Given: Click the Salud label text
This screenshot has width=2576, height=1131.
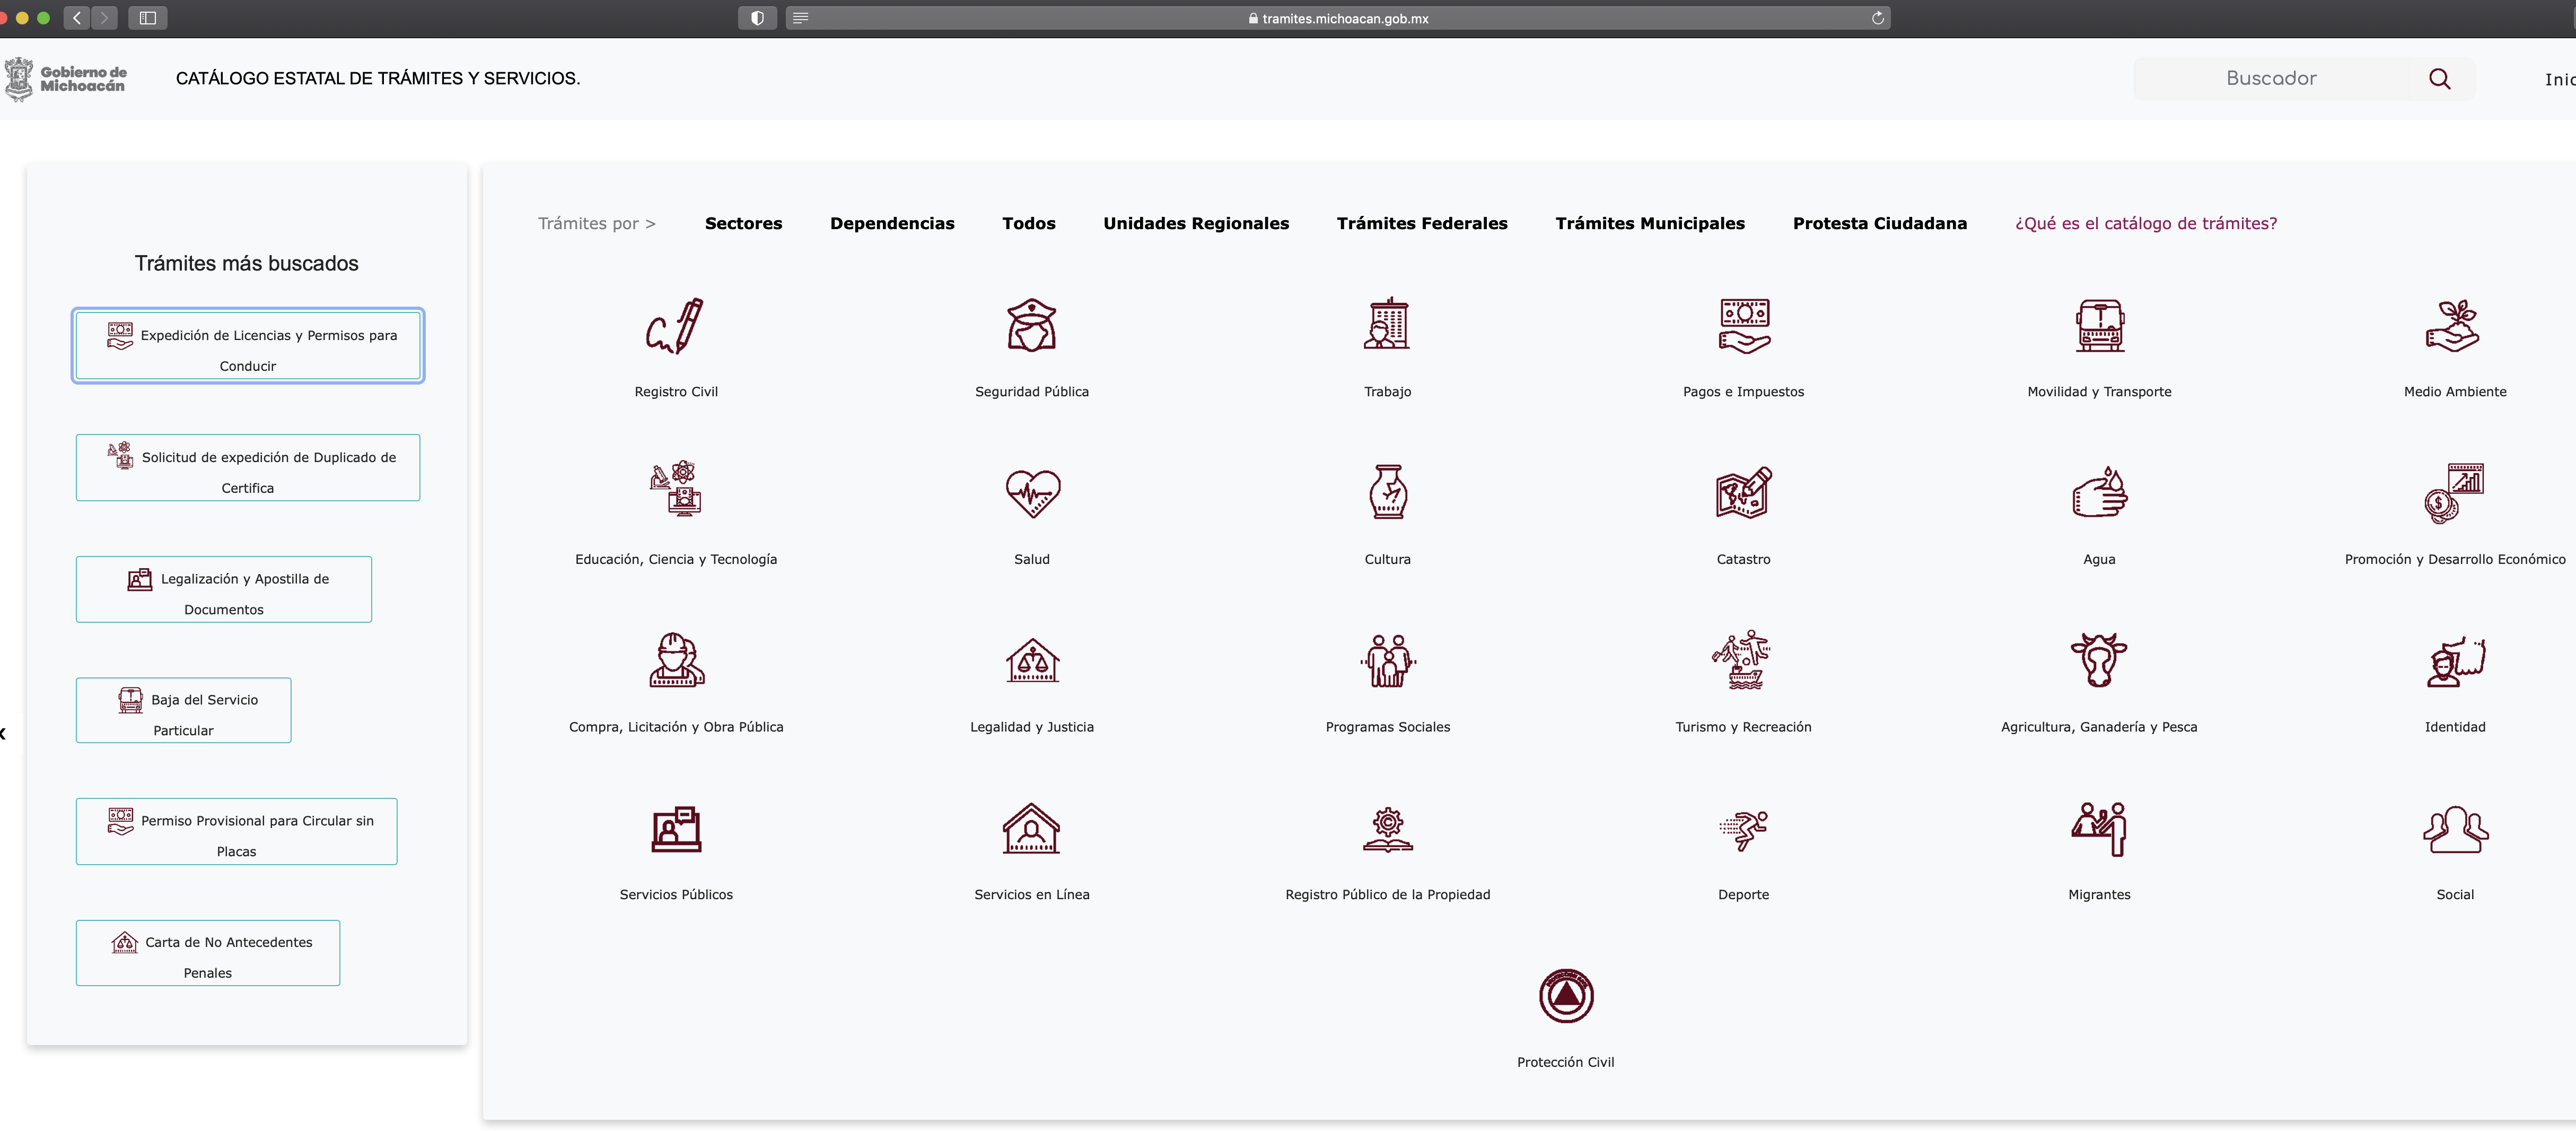Looking at the screenshot, I should pyautogui.click(x=1032, y=560).
